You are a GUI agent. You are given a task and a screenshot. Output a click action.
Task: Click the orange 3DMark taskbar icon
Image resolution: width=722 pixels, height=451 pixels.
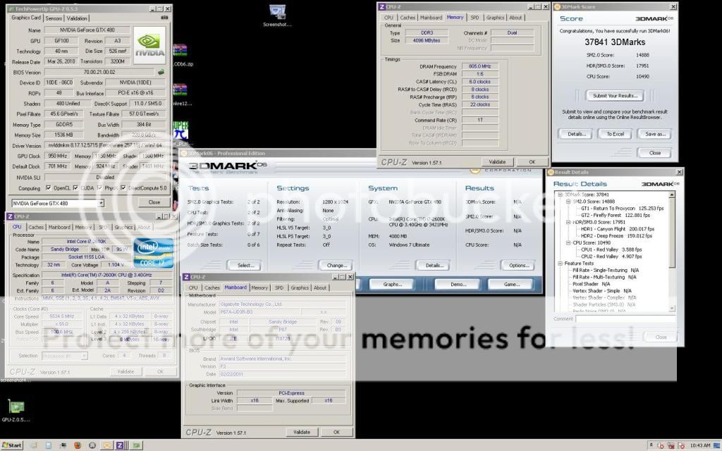pos(106,445)
